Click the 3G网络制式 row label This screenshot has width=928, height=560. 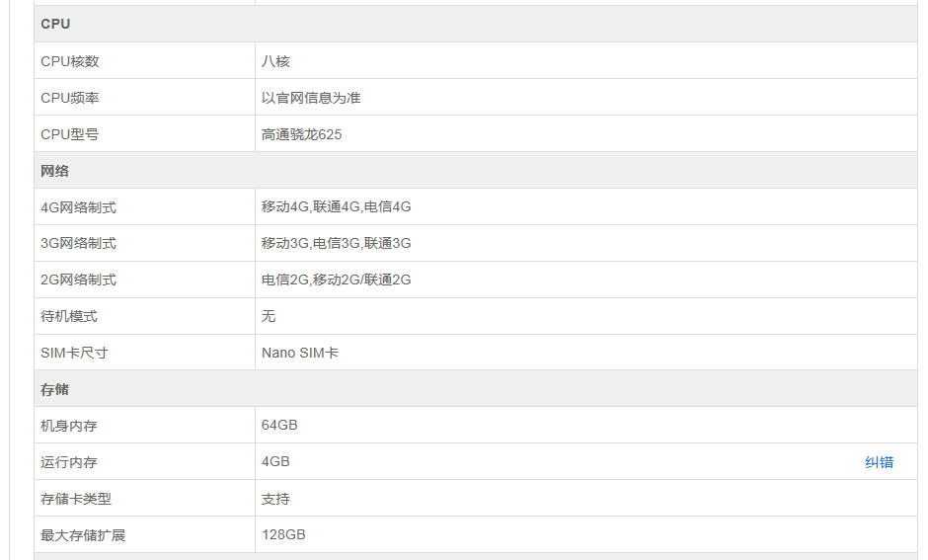[79, 243]
